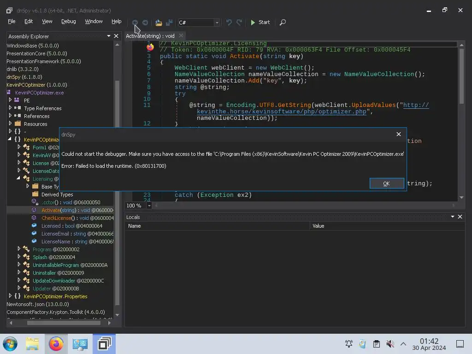The image size is (472, 354).
Task: Expand the Resources folder node
Action: 10,123
